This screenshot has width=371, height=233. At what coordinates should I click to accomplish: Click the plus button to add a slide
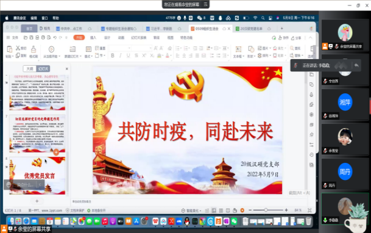[x=37, y=201]
